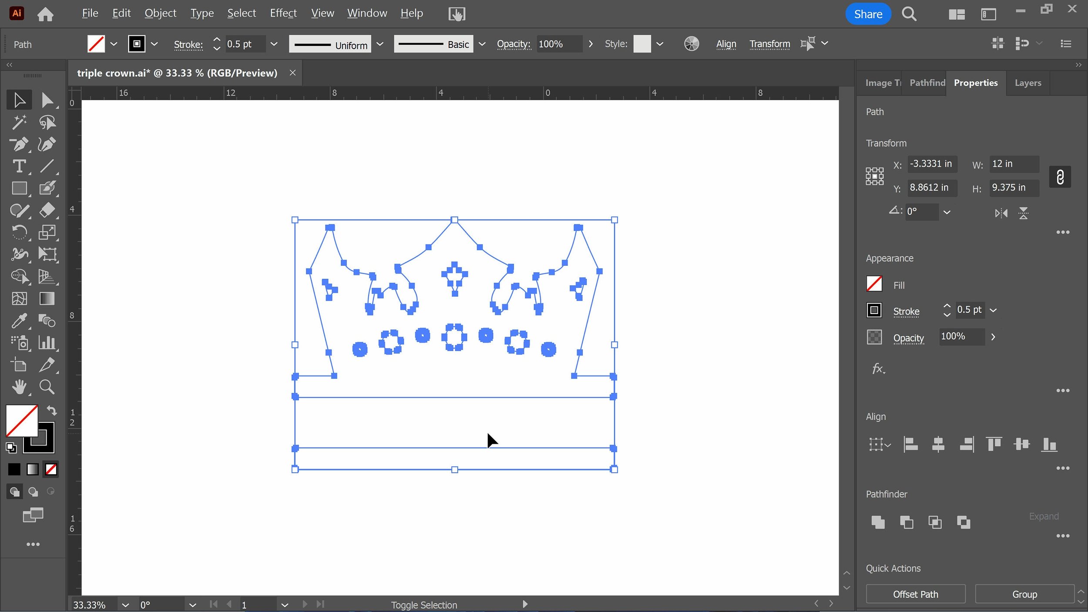Select the Zoom tool
The width and height of the screenshot is (1088, 612).
(47, 387)
